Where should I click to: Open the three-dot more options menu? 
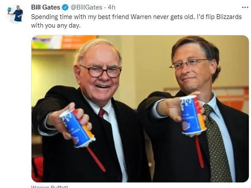tap(245, 7)
